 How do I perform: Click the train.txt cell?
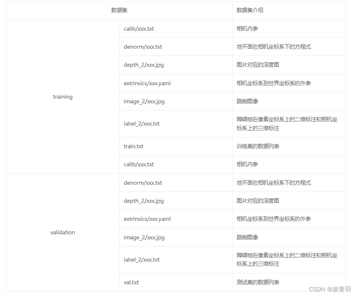coord(133,146)
